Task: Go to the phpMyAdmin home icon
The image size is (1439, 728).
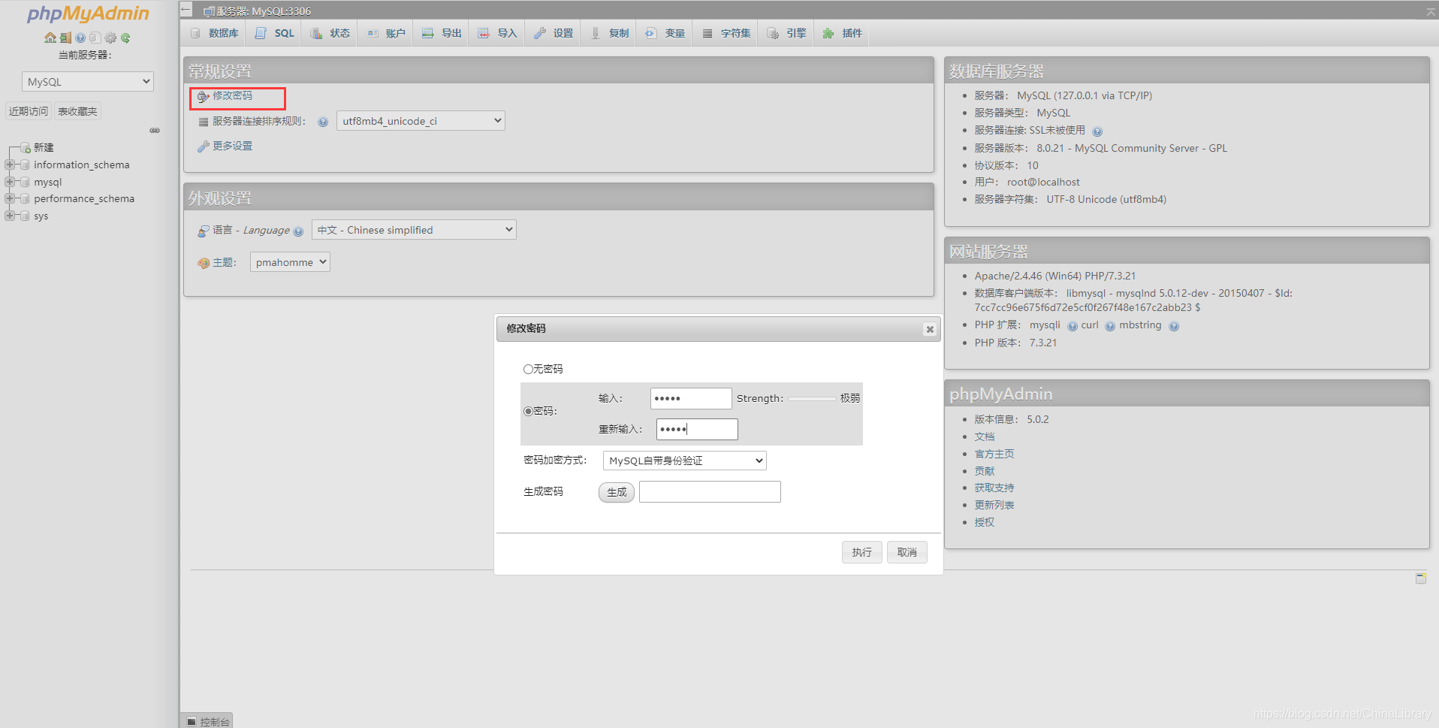Action: coord(50,38)
